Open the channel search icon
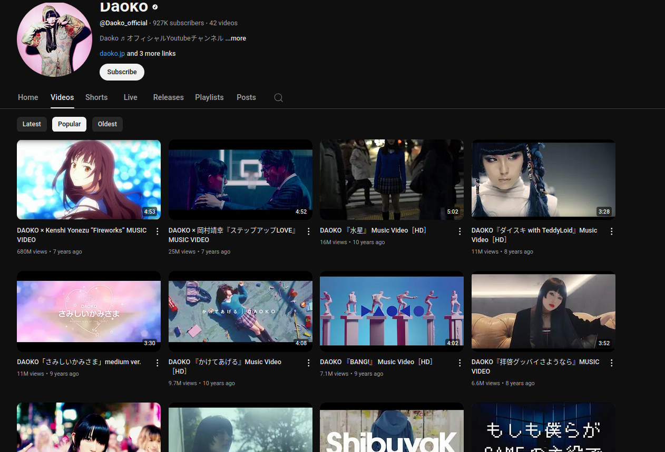This screenshot has width=665, height=452. [279, 98]
